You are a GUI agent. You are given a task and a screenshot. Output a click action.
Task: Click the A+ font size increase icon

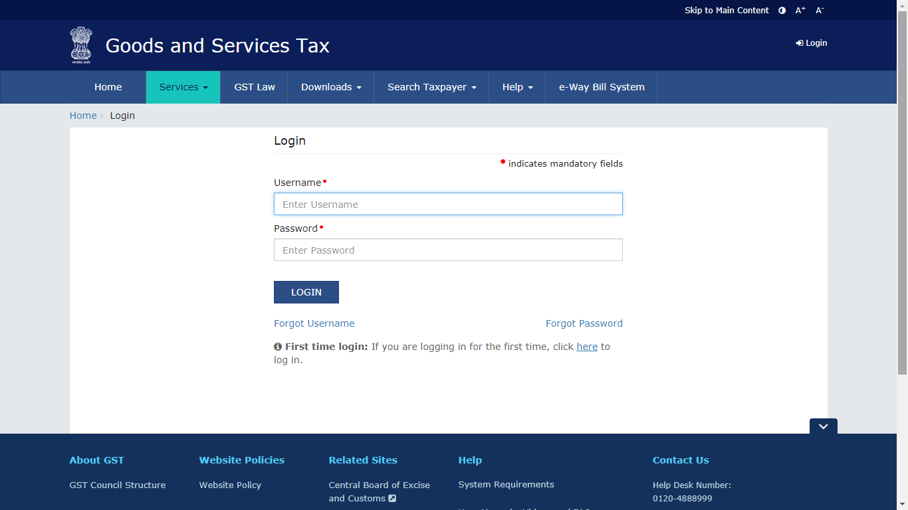pyautogui.click(x=800, y=10)
